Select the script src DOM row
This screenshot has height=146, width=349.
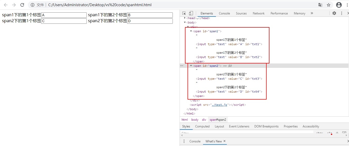pyautogui.click(x=218, y=105)
